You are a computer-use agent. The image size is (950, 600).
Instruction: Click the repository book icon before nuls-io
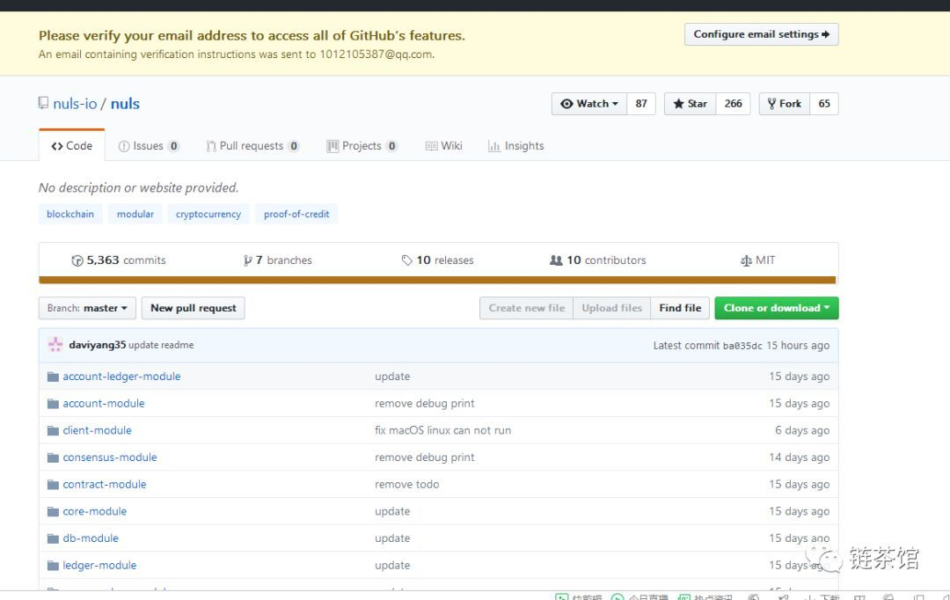point(43,103)
